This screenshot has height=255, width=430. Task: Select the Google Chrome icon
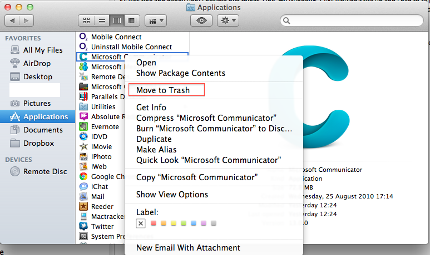pyautogui.click(x=83, y=176)
